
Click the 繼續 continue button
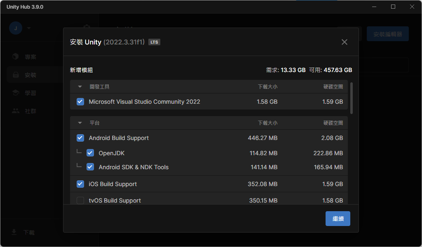click(x=338, y=219)
